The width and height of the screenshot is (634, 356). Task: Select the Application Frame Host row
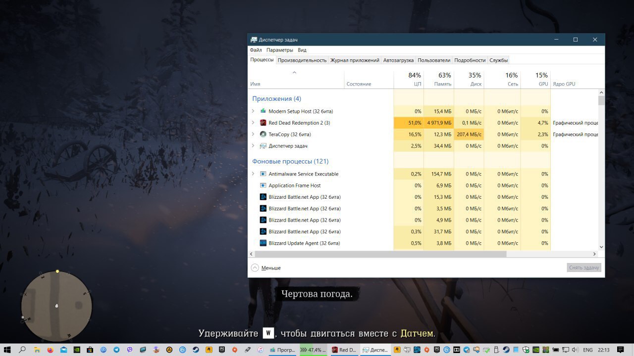tap(423, 185)
